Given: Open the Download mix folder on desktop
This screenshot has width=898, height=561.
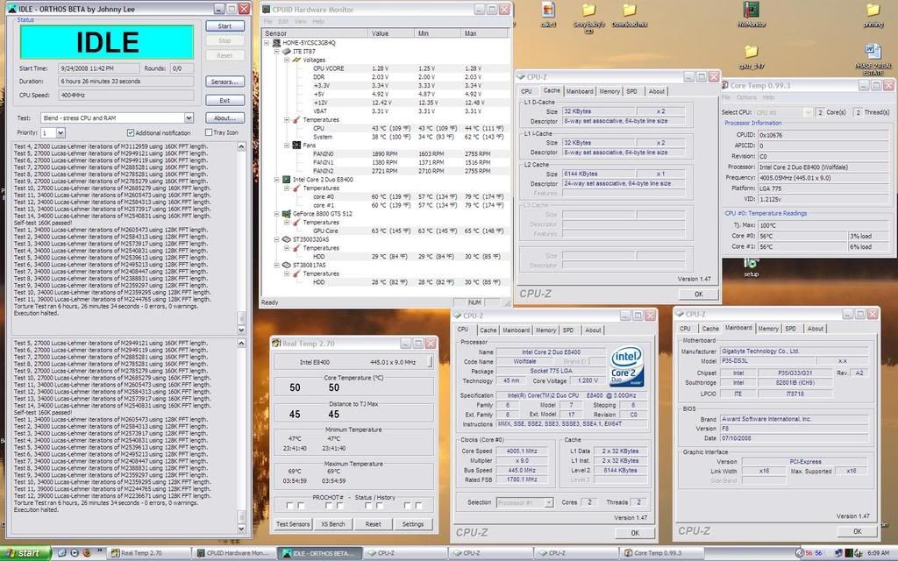Looking at the screenshot, I should pos(630,12).
